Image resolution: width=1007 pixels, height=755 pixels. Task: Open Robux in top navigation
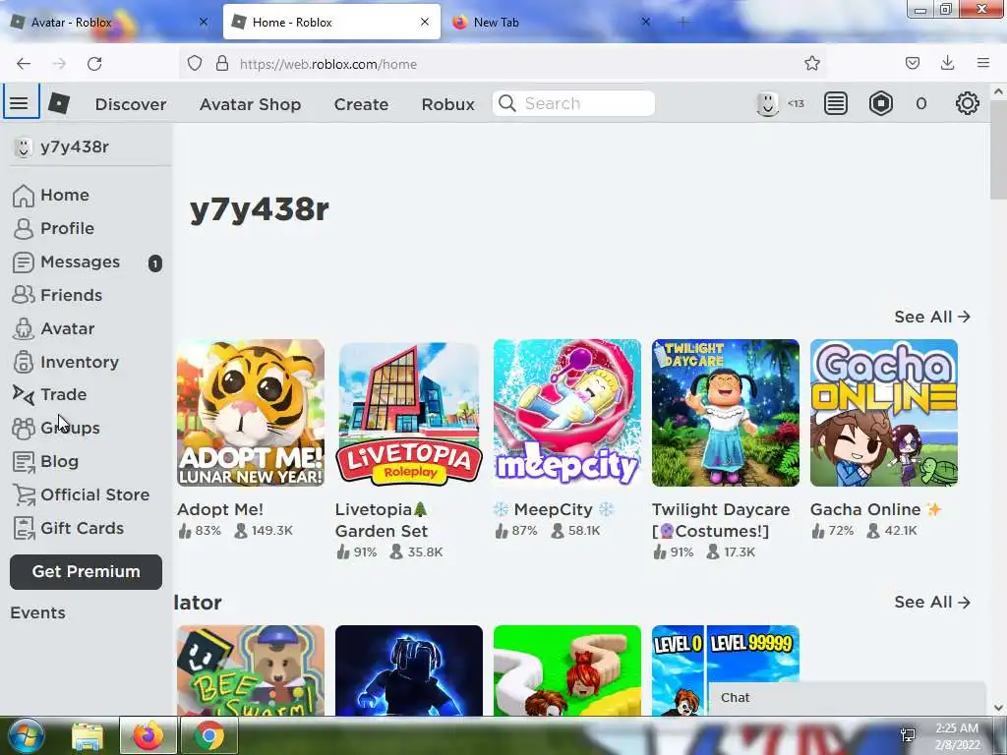[447, 104]
